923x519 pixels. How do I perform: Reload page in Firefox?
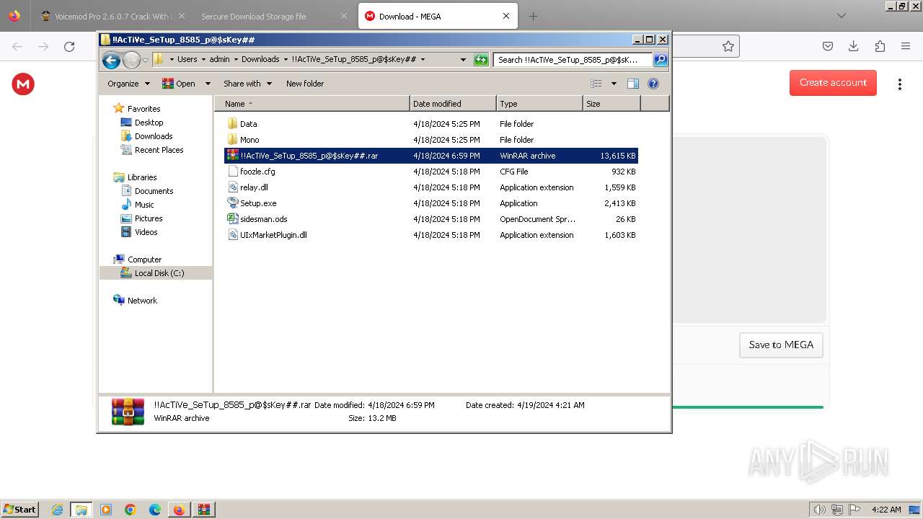click(x=69, y=46)
